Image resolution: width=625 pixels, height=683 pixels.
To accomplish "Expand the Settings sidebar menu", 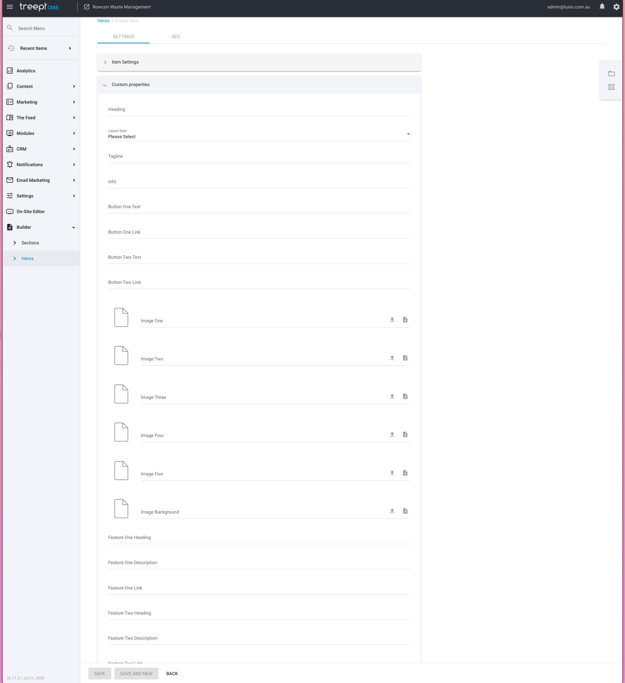I will coord(41,196).
